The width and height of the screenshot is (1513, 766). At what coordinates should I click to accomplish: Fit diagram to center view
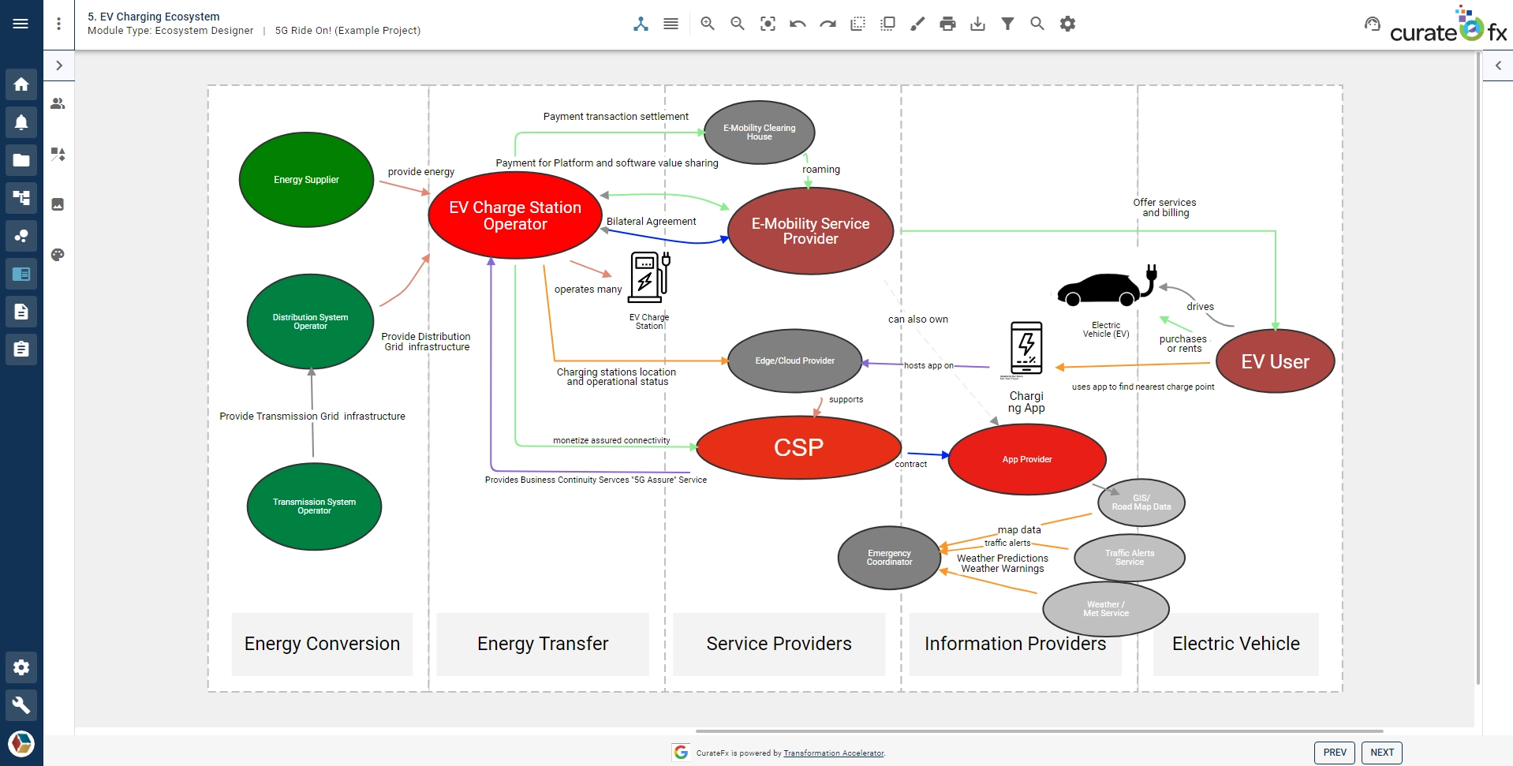768,24
